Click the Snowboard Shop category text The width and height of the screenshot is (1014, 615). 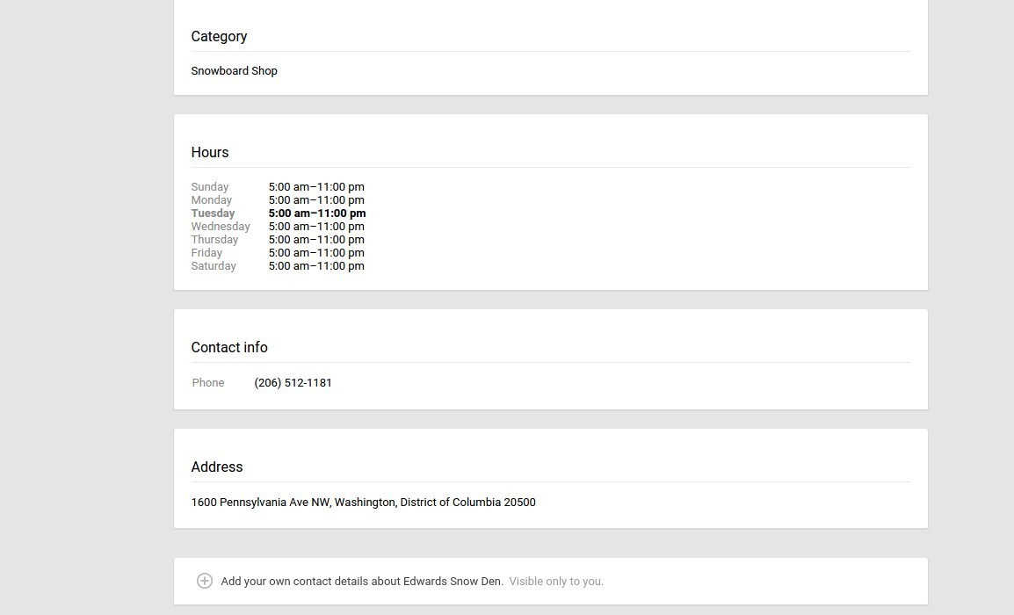tap(234, 70)
